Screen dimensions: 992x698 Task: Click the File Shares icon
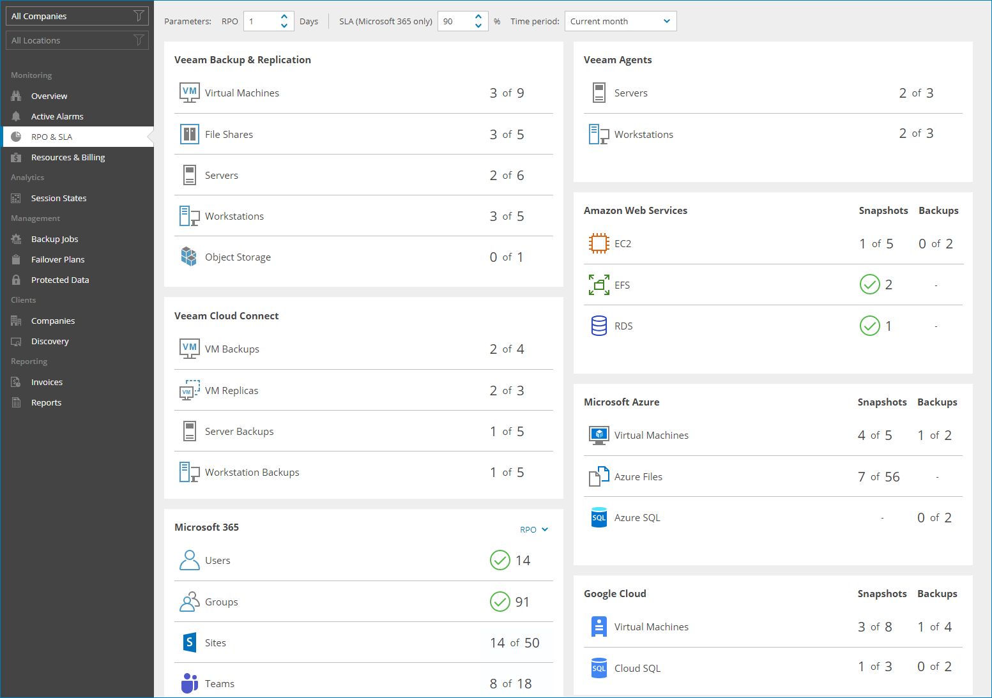click(190, 134)
